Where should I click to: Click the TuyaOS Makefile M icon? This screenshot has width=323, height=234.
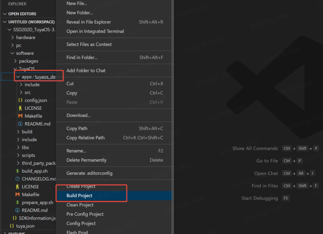(18, 195)
